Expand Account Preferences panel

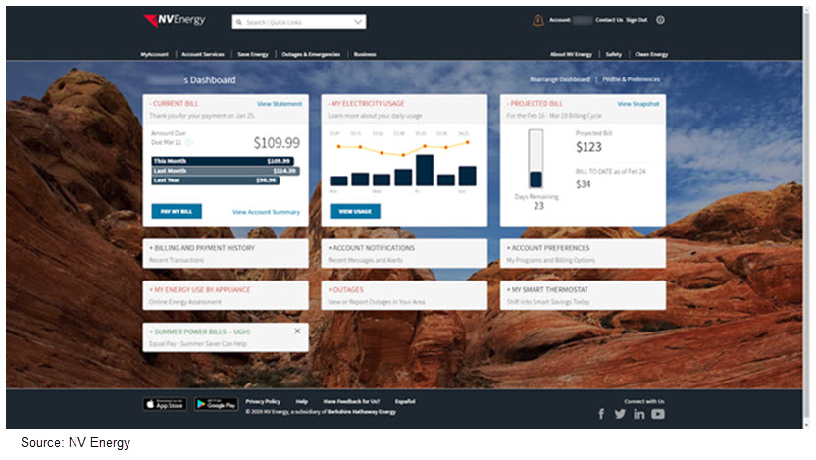(x=583, y=253)
